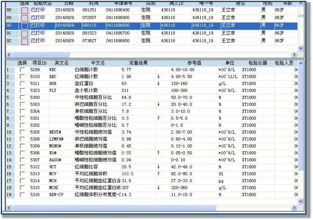
Task: Select the checkbox in the PLT row
Action: pos(22,90)
